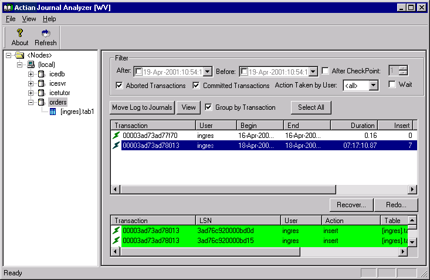Click the Refresh toolbar icon
Screen dimensions: 430x280
[x=46, y=33]
